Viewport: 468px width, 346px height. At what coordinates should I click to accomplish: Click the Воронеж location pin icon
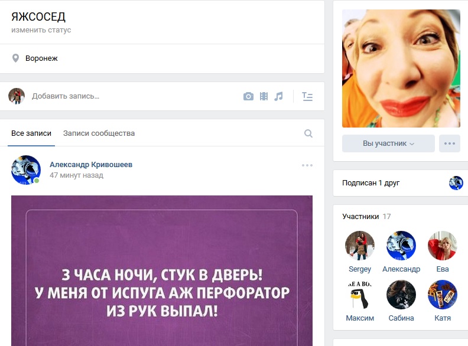tap(15, 58)
